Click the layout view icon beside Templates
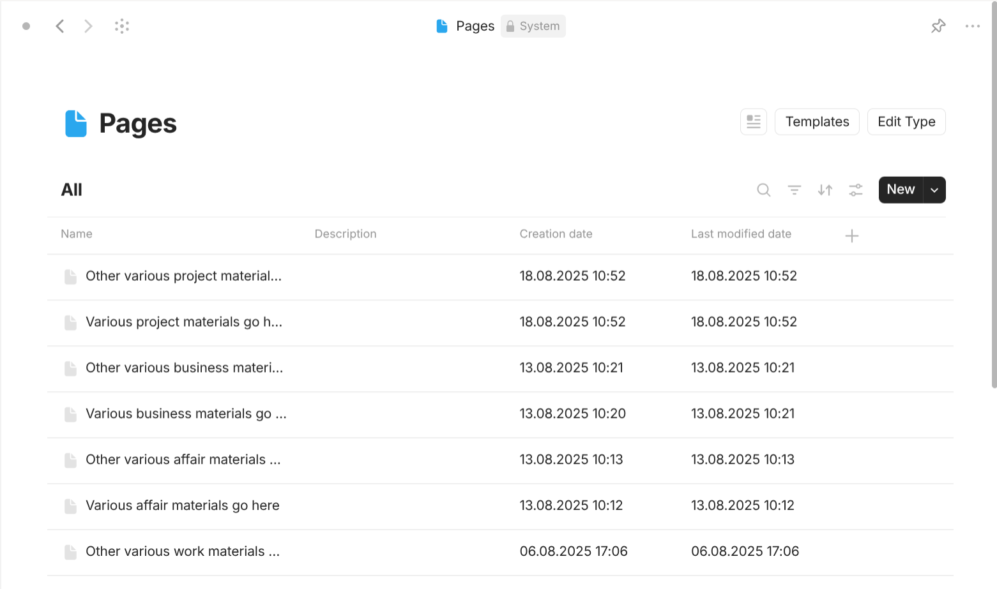Viewport: 997px width, 589px height. [754, 122]
